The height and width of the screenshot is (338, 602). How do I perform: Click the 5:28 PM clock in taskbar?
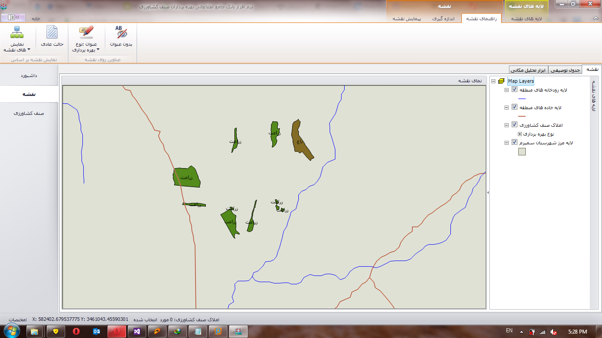pyautogui.click(x=577, y=331)
